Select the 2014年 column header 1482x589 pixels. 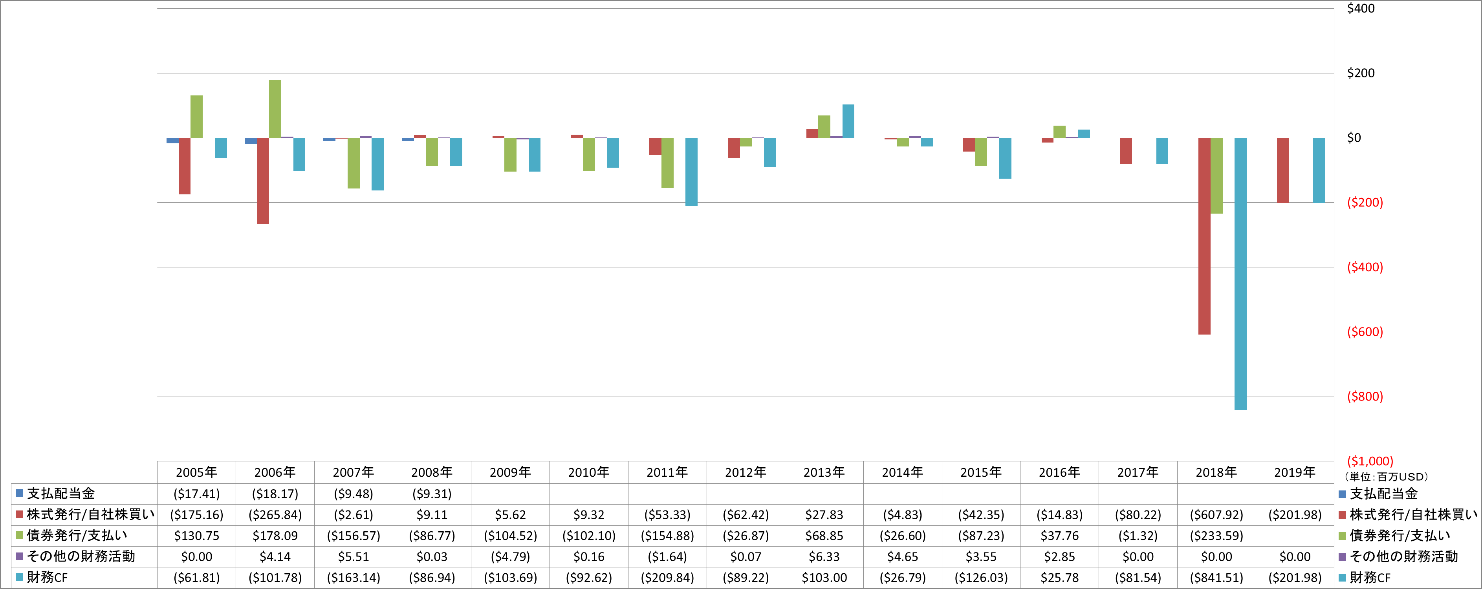tap(903, 472)
